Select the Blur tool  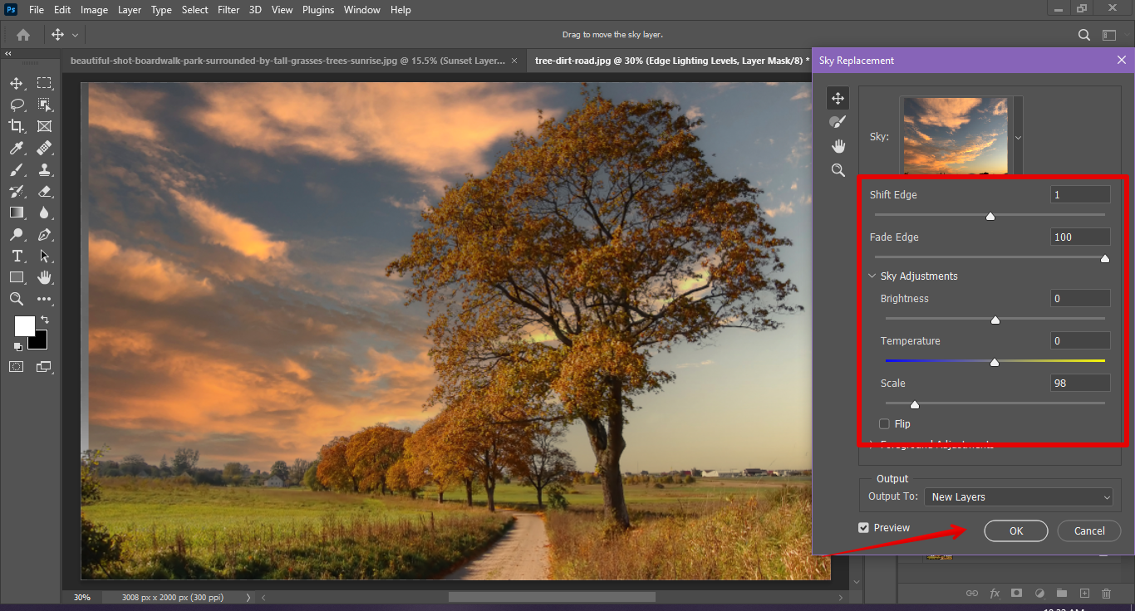point(44,213)
